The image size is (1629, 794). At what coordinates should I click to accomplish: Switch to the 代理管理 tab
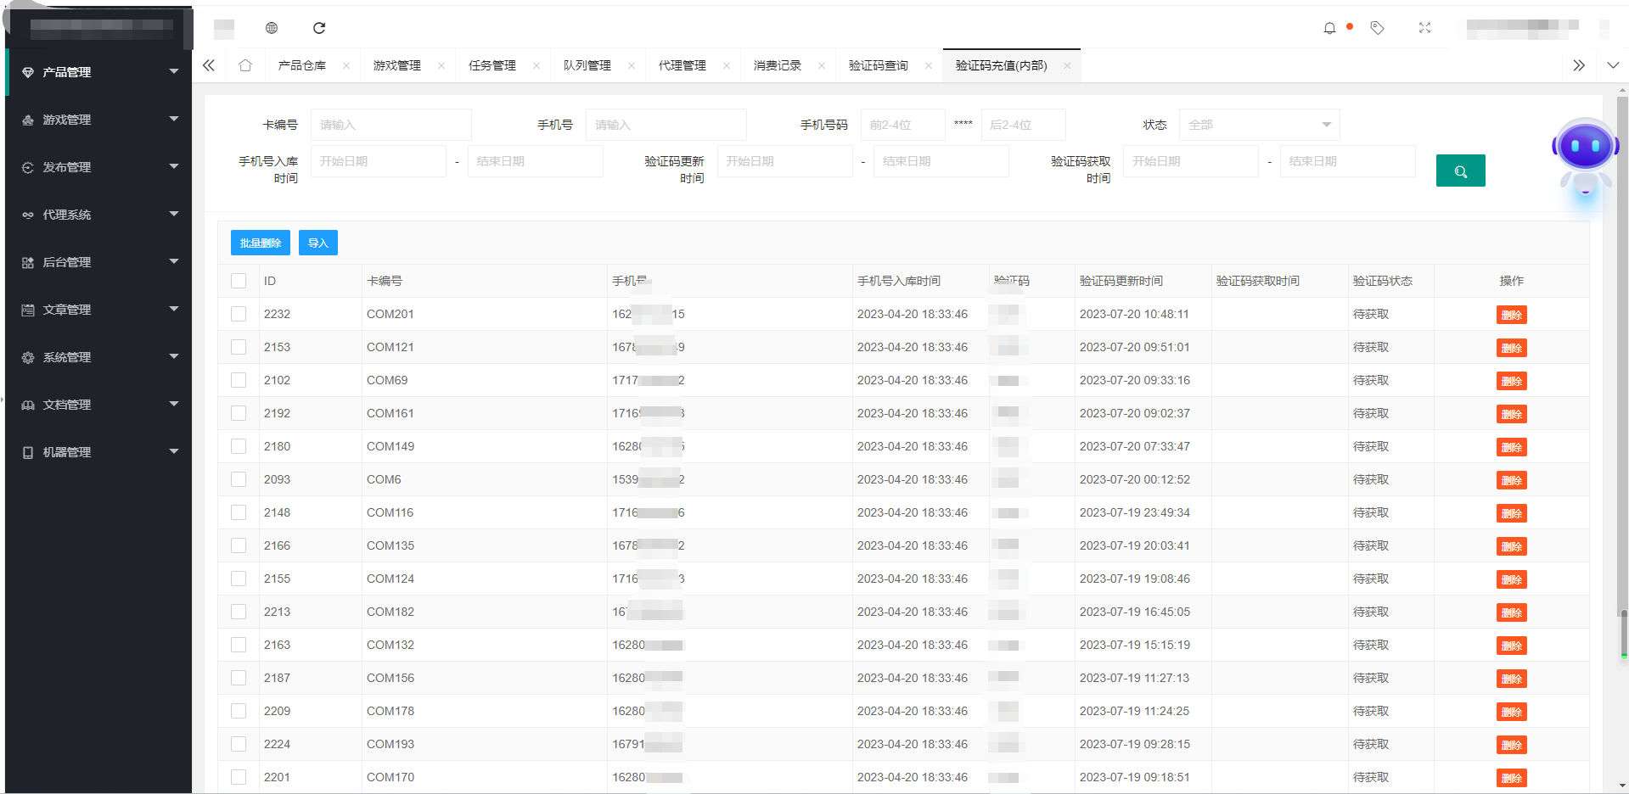pyautogui.click(x=682, y=65)
